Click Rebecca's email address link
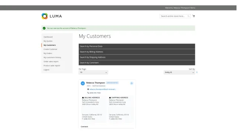The image size is (238, 134). pos(103,89)
